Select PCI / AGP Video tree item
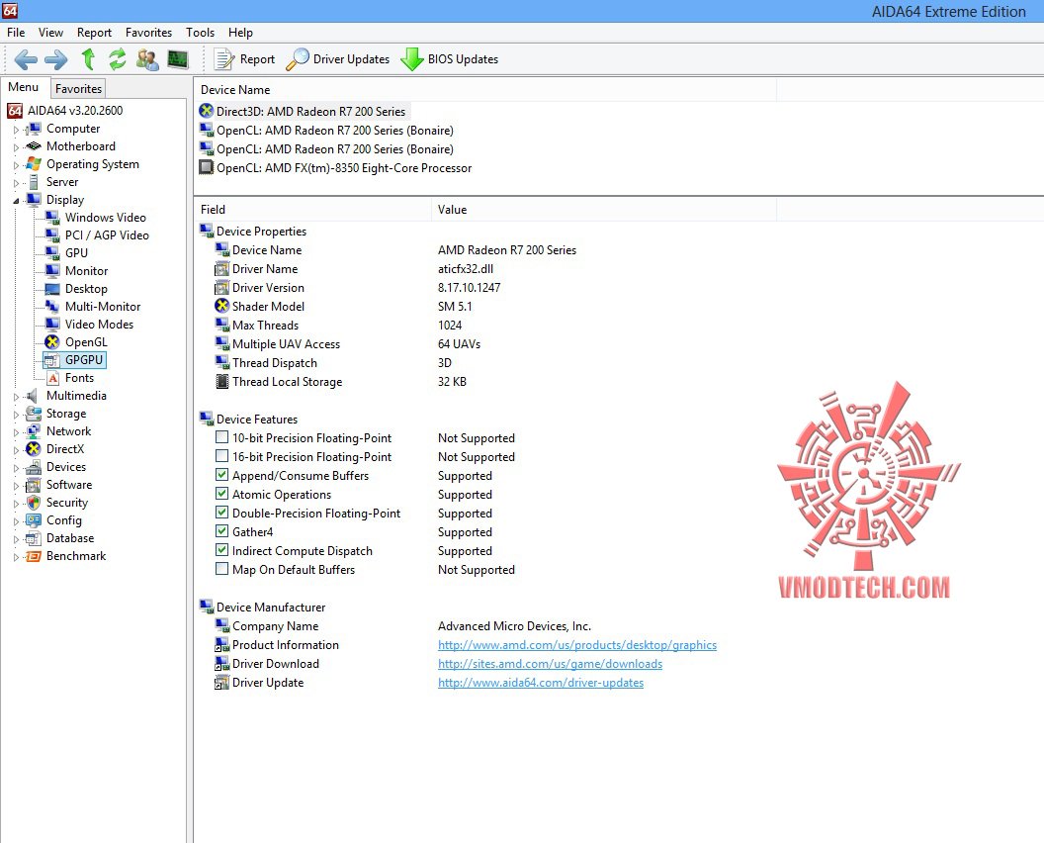Viewport: 1044px width, 843px height. 107,235
